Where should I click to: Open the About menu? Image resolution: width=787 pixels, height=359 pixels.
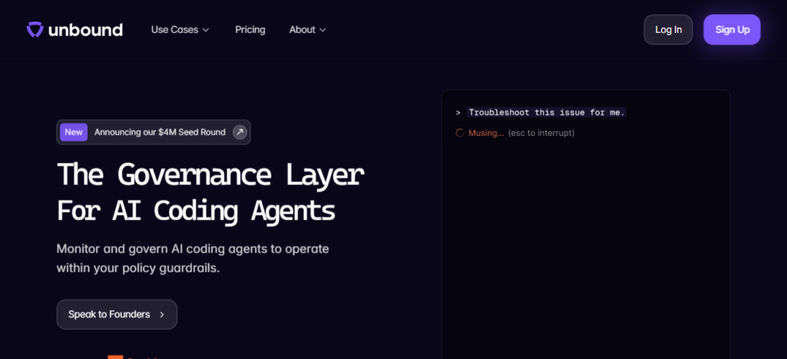(x=302, y=30)
